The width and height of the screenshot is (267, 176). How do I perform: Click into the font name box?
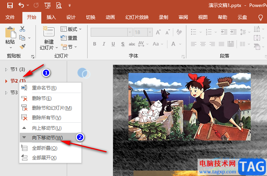click(109, 32)
